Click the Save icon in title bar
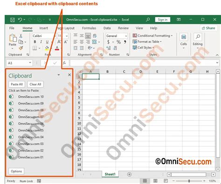Viewport: 221px width, 184px height. 13,20
